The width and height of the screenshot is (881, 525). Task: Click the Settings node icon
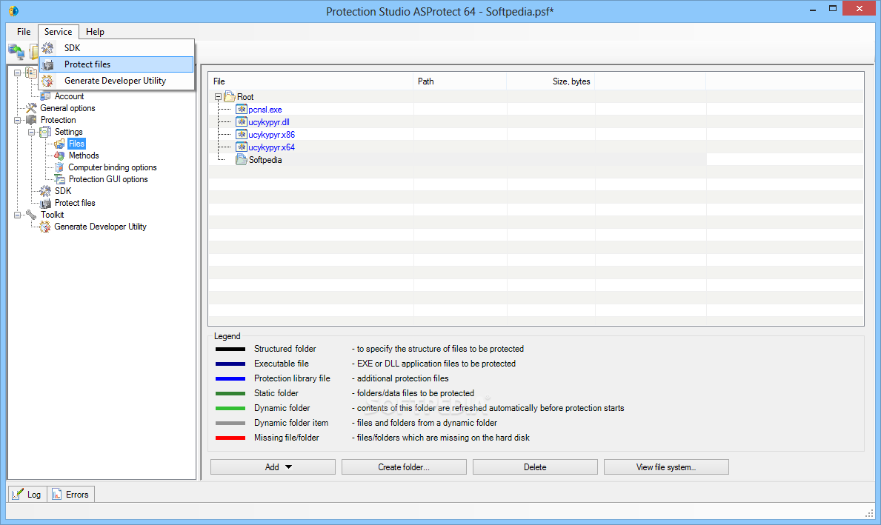pos(45,131)
